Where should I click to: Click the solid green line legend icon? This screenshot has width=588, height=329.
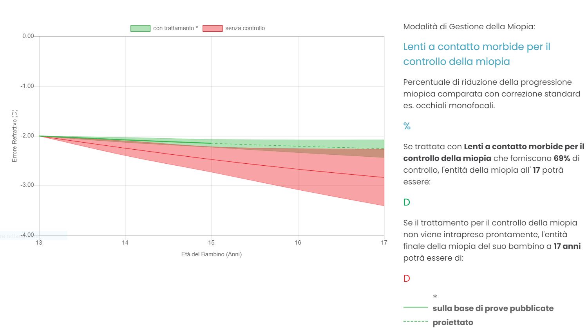416,308
